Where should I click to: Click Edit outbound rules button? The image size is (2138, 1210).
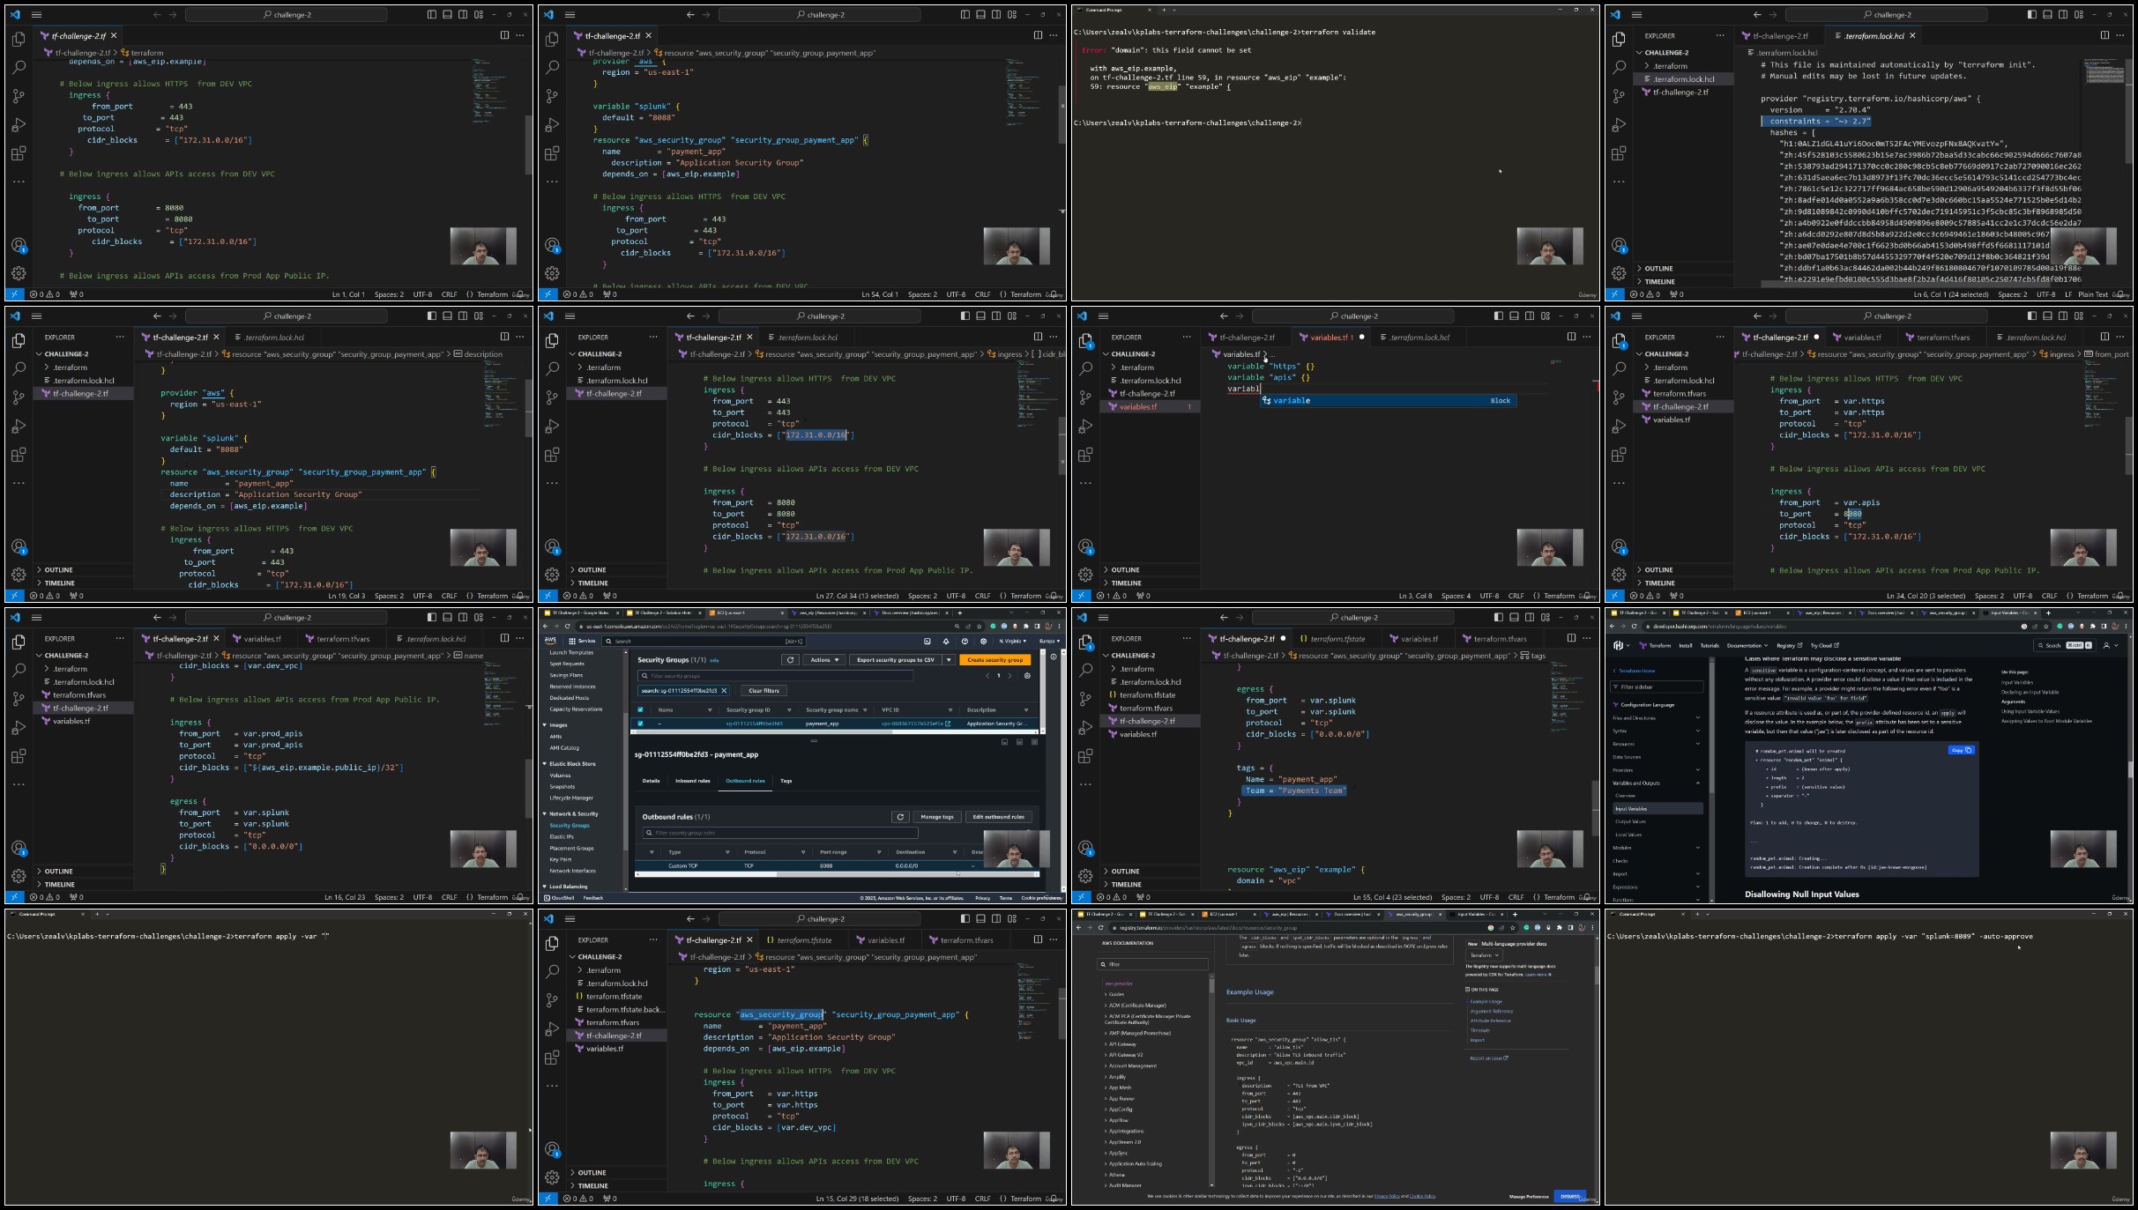coord(998,817)
